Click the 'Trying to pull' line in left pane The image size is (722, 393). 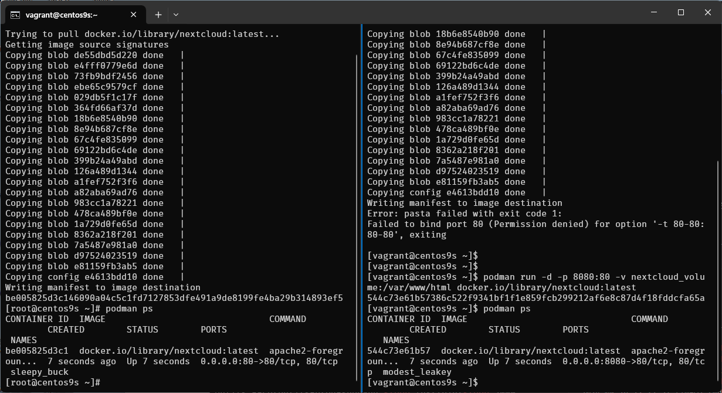[143, 34]
